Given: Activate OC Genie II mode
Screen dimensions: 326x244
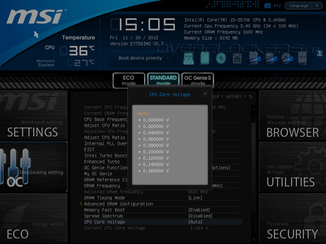Looking at the screenshot, I should point(198,80).
